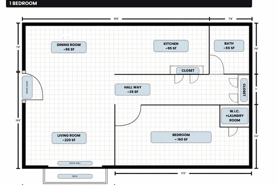Select the walk-in closet door symbol
This screenshot has height=185, width=278.
coord(233,132)
